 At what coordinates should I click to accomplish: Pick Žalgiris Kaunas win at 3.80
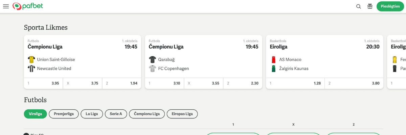(354, 83)
